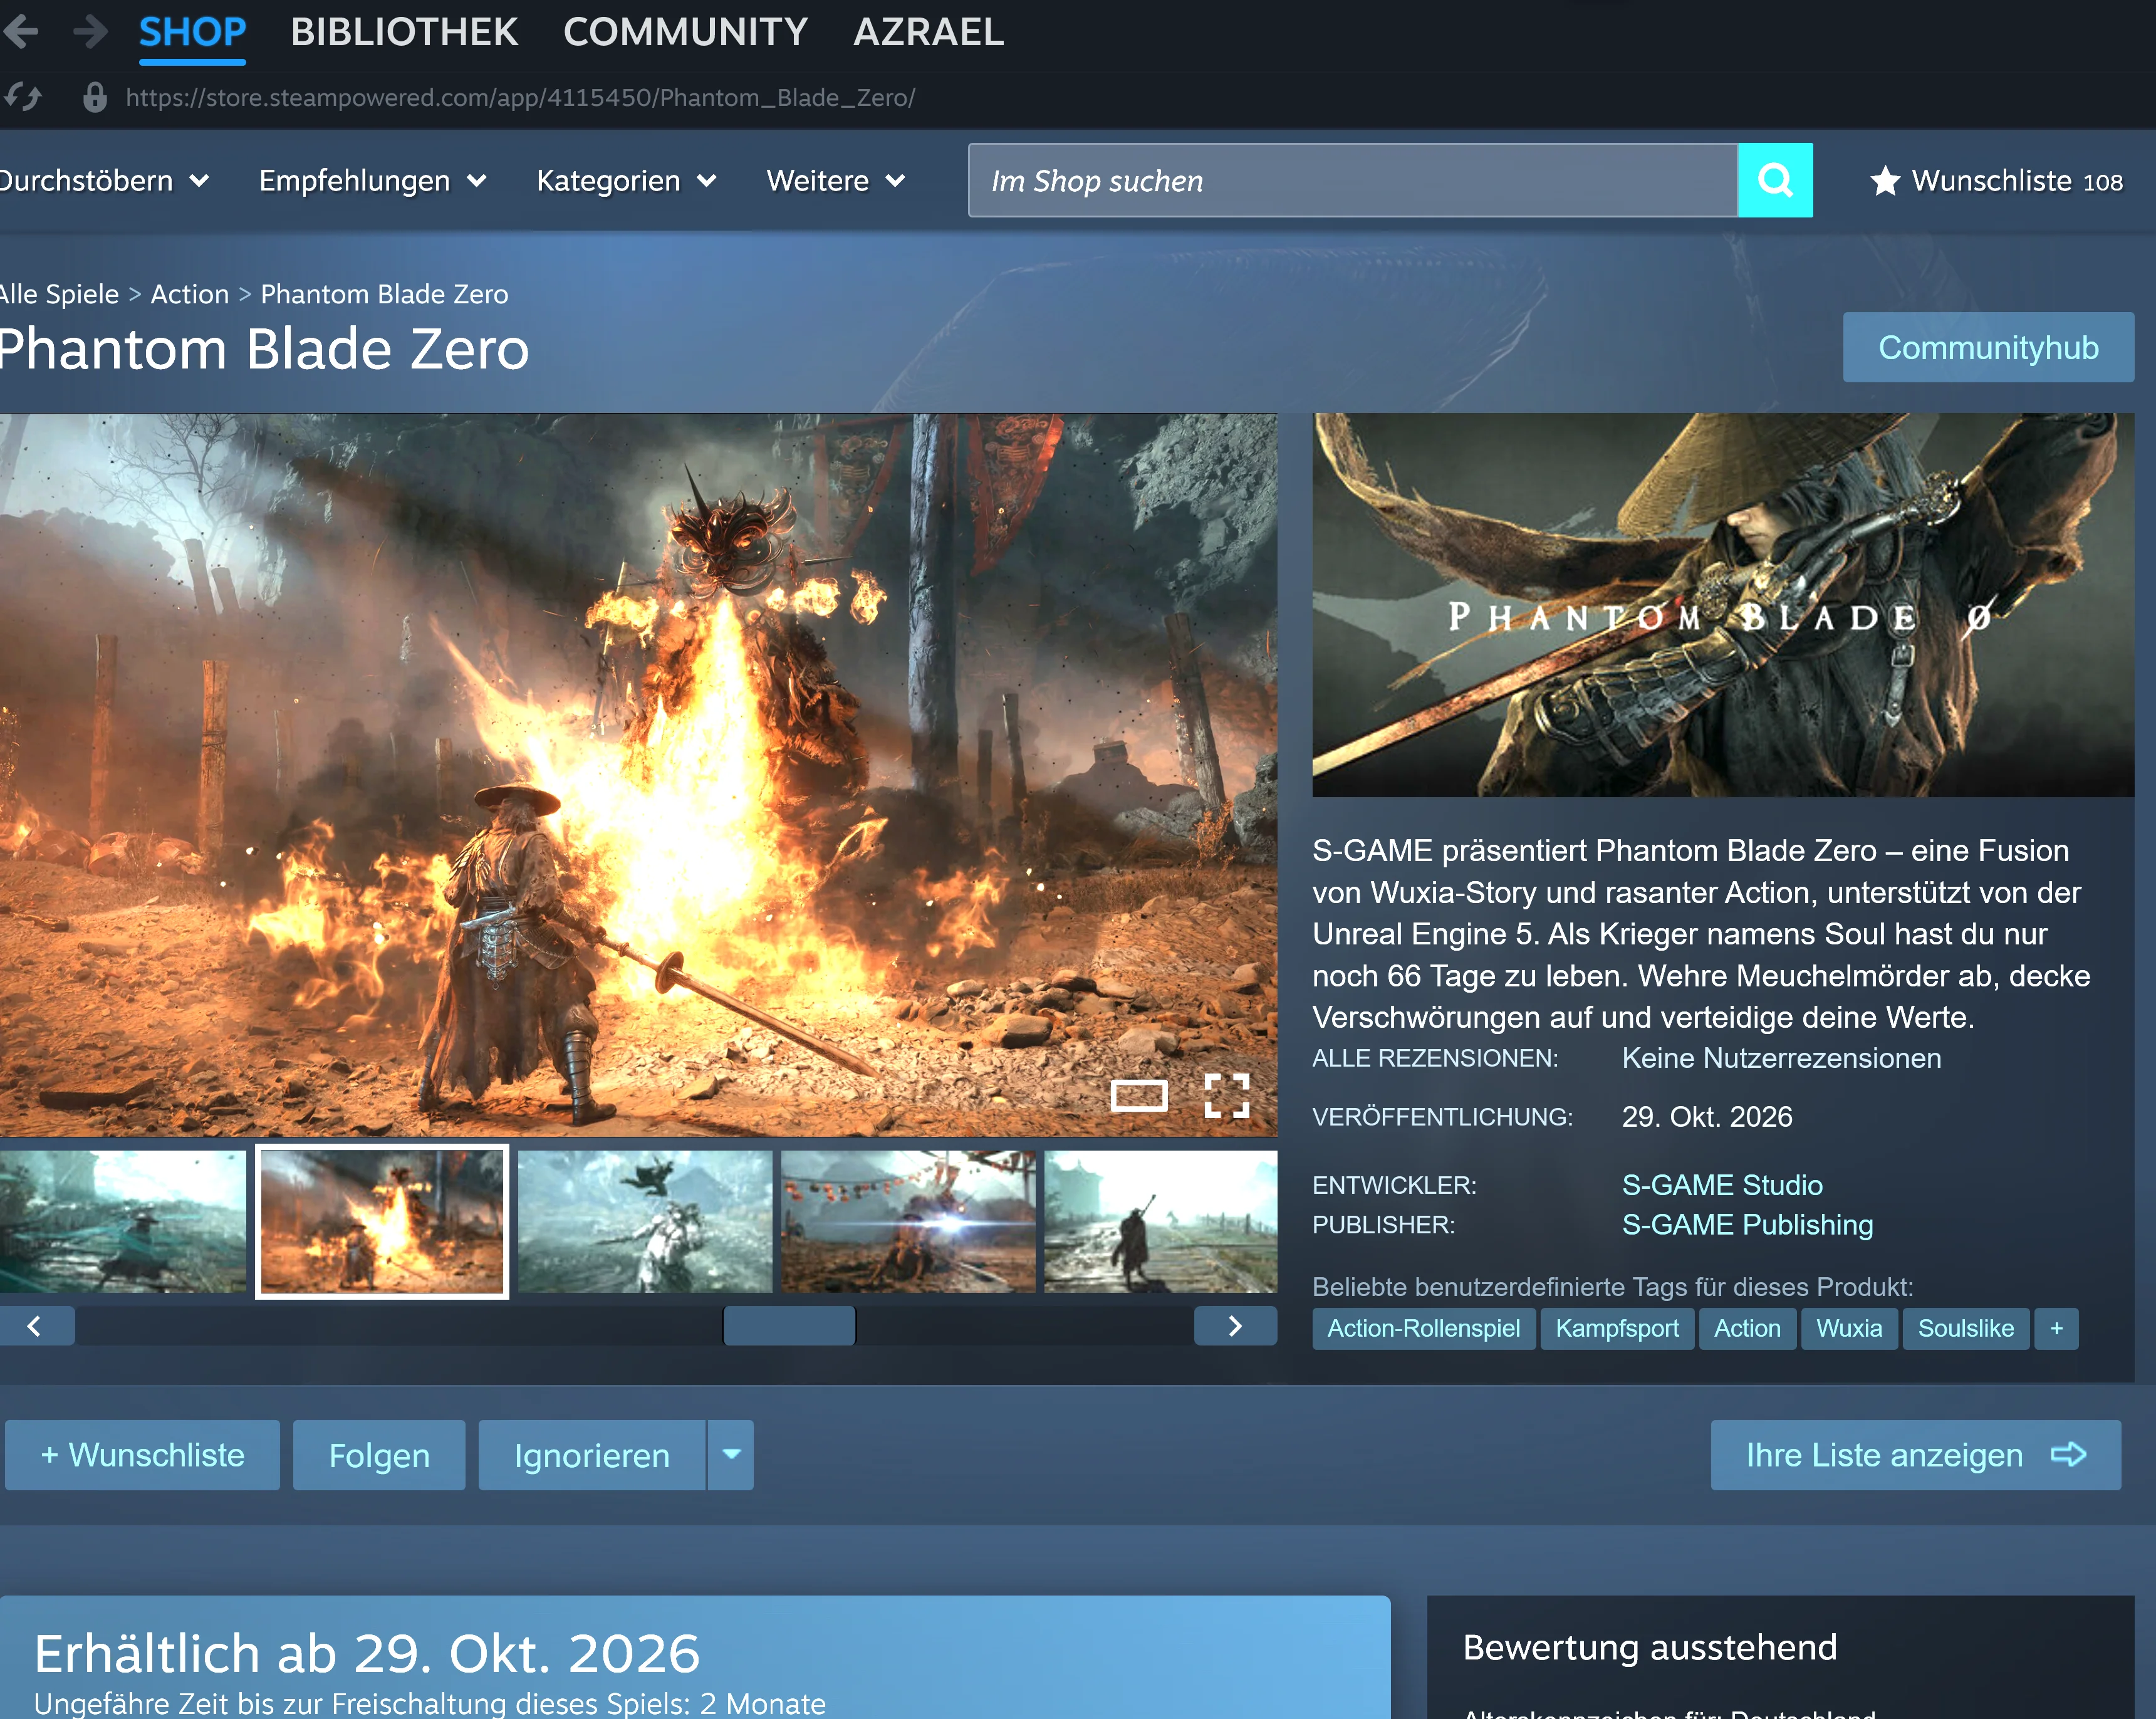Click the padlock security icon
Screen dimensions: 2156x1719
tap(95, 97)
